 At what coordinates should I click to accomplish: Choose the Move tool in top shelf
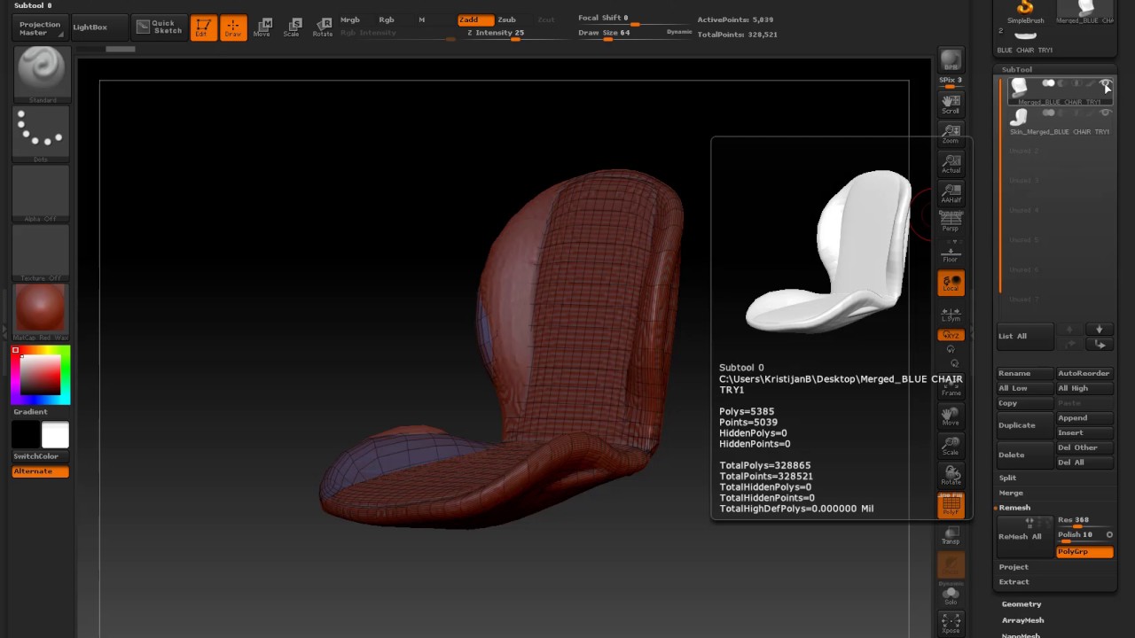tap(262, 27)
